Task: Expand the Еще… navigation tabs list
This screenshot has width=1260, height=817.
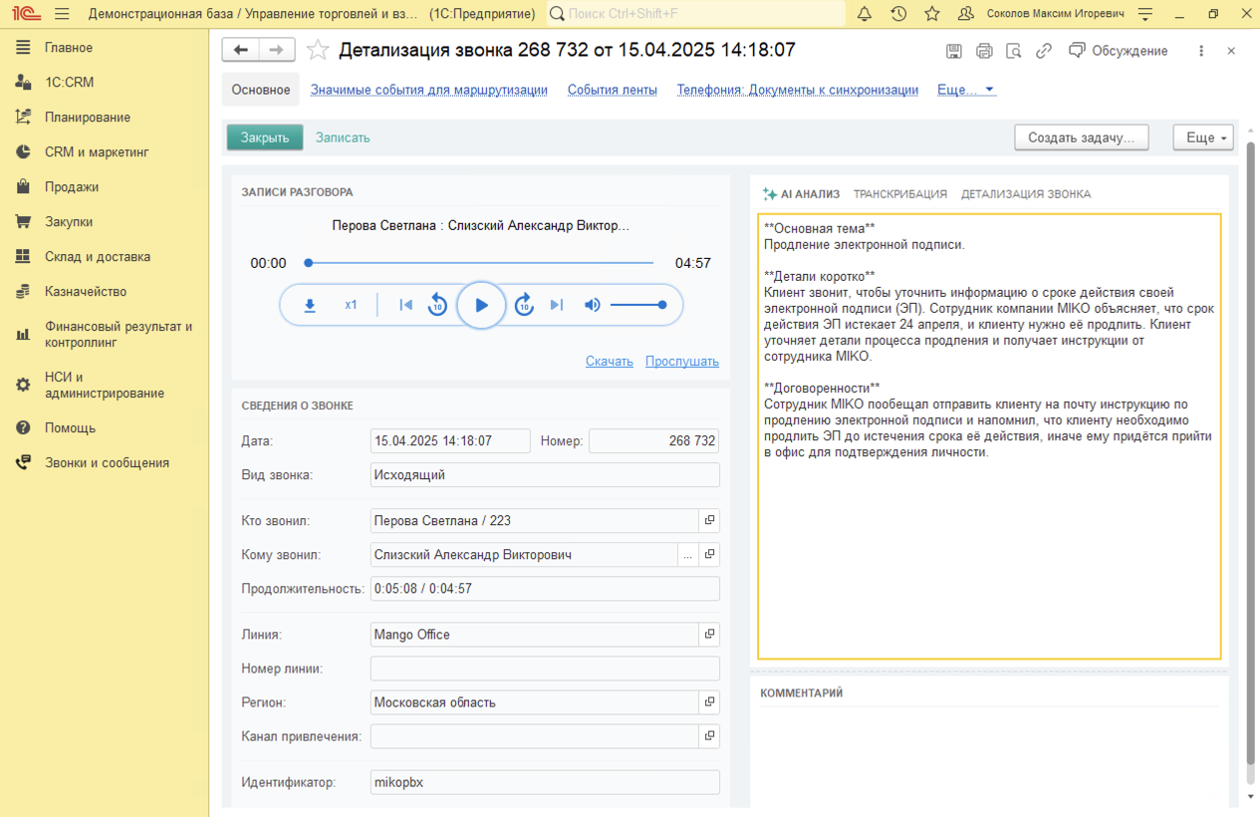Action: tap(966, 90)
